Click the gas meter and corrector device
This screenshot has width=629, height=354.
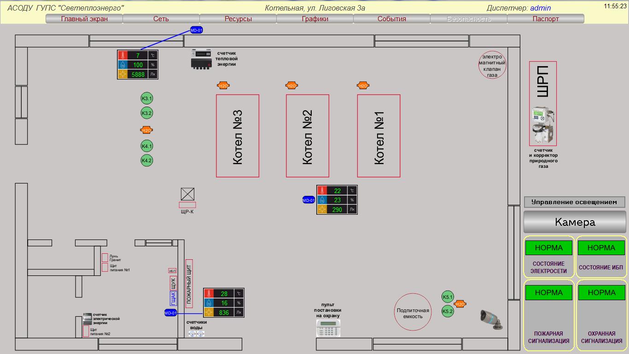pos(542,126)
